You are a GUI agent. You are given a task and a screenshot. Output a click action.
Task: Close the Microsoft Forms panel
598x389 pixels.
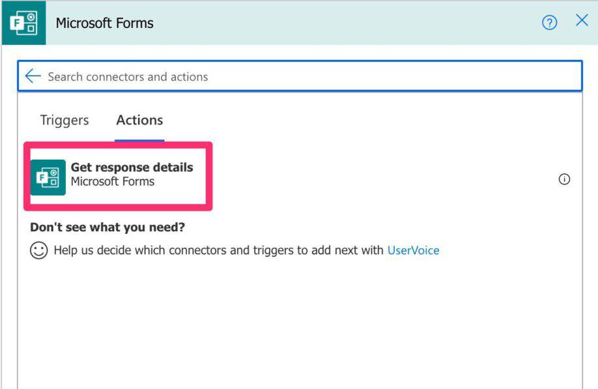tap(582, 20)
